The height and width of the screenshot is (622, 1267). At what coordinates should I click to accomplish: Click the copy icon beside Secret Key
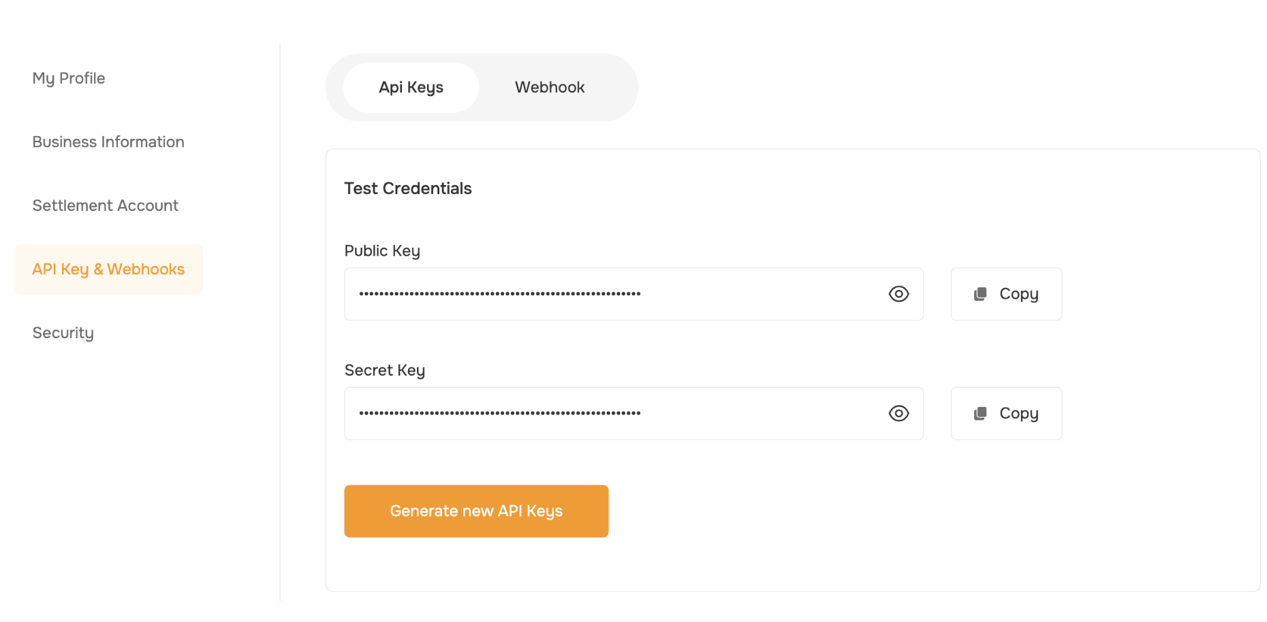pos(980,413)
